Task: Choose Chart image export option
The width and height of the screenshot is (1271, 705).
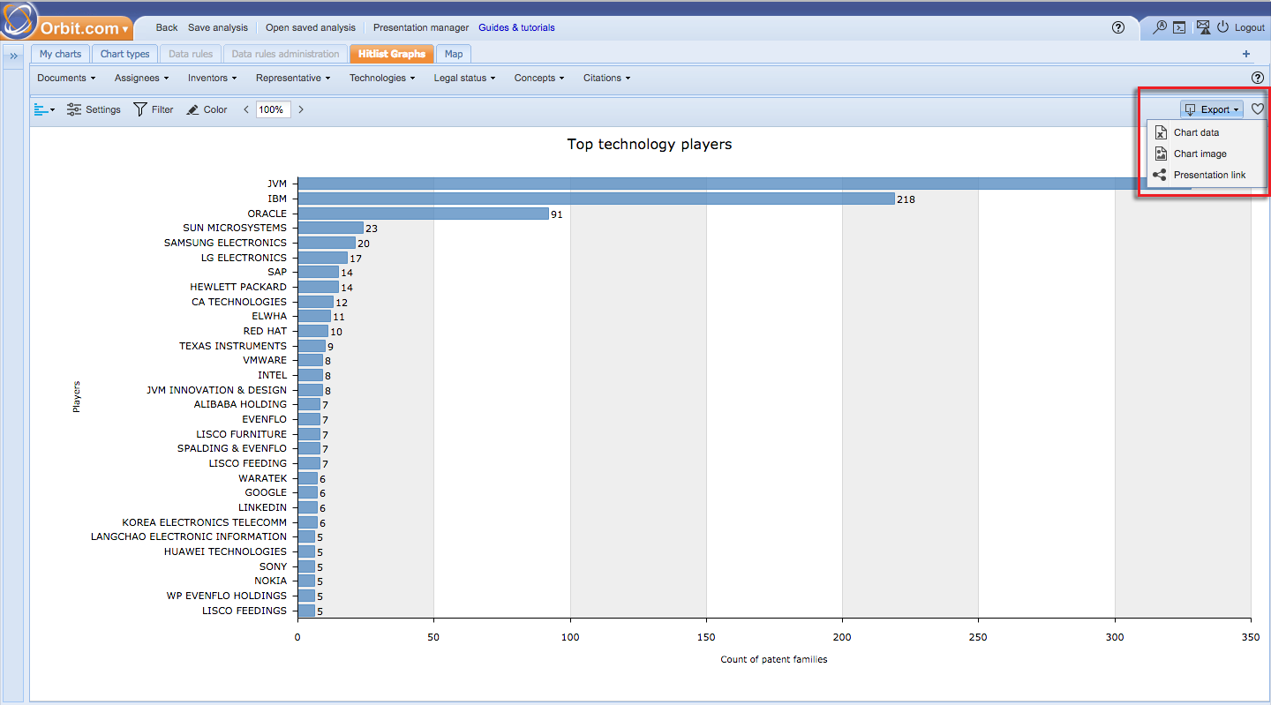Action: coord(1206,154)
